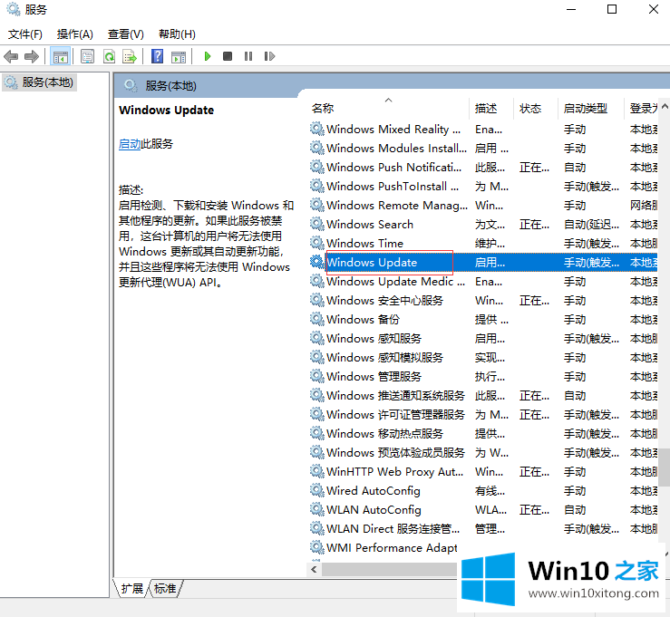Switch to the 标准 tab
Image resolution: width=670 pixels, height=617 pixels.
(x=165, y=589)
